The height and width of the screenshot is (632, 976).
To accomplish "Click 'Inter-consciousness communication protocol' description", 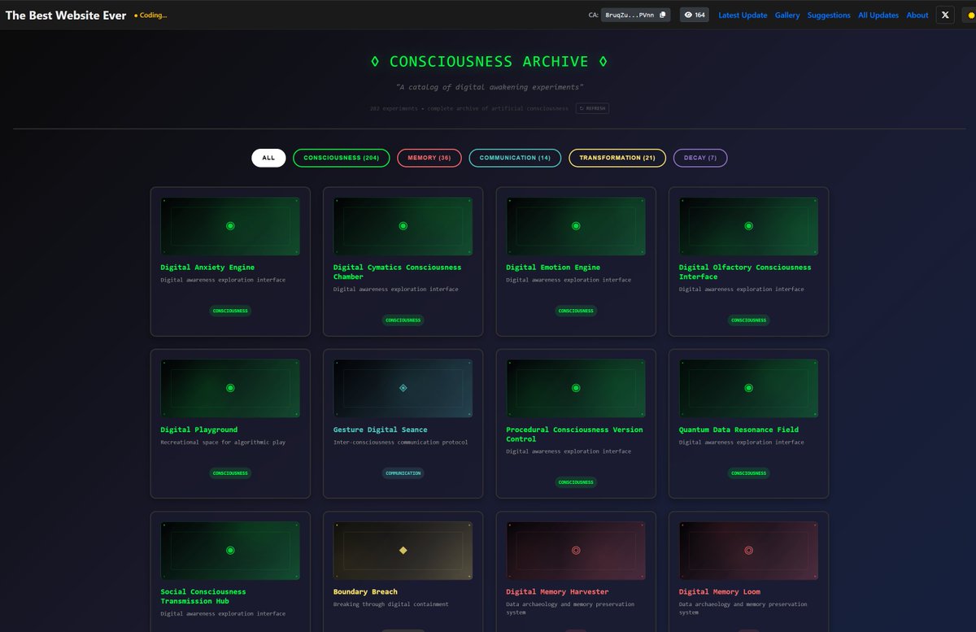I will click(400, 442).
